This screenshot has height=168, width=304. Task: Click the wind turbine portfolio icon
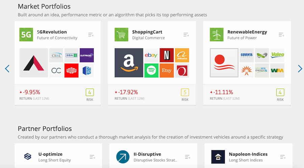(217, 35)
